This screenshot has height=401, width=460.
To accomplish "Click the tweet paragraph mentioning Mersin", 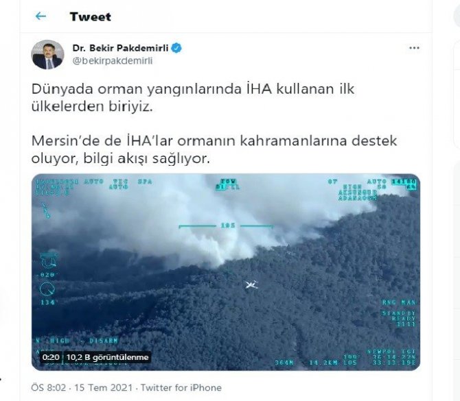I will point(214,149).
